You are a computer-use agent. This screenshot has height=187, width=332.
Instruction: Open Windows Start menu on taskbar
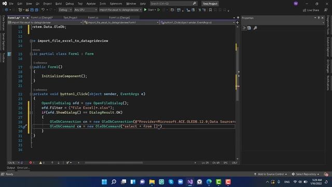coord(104,182)
